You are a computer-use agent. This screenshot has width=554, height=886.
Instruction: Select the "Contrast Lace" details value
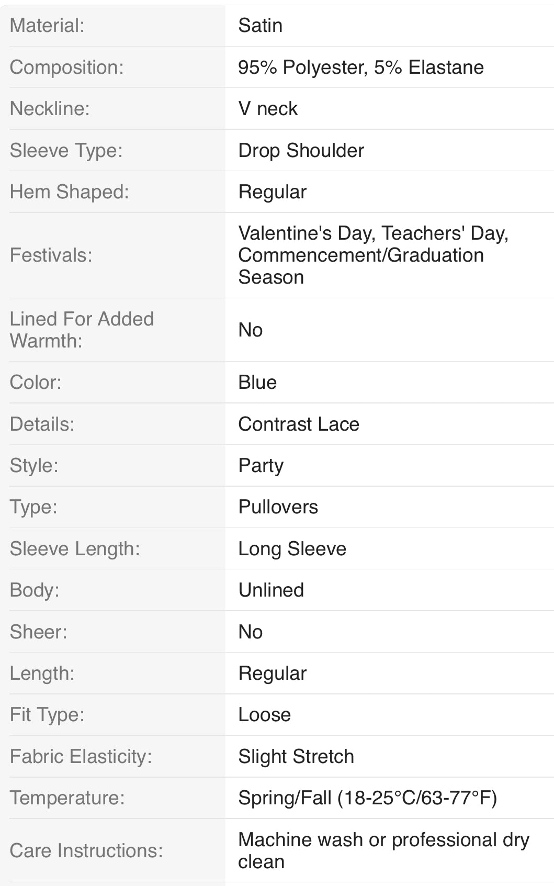[x=298, y=424]
